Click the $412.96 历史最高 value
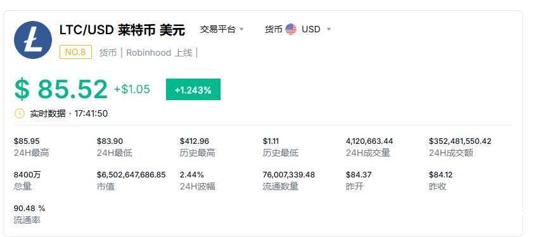 pyautogui.click(x=195, y=141)
